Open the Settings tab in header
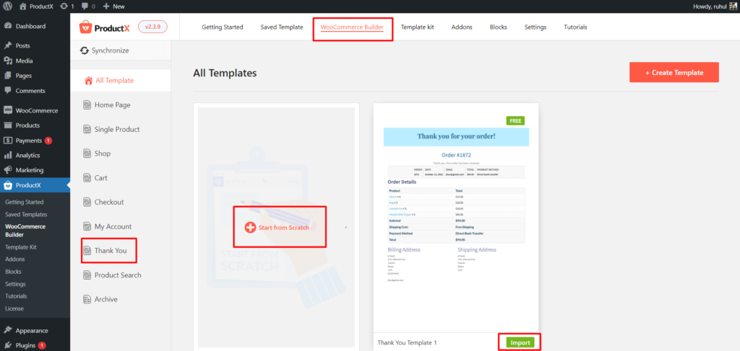 (x=535, y=27)
